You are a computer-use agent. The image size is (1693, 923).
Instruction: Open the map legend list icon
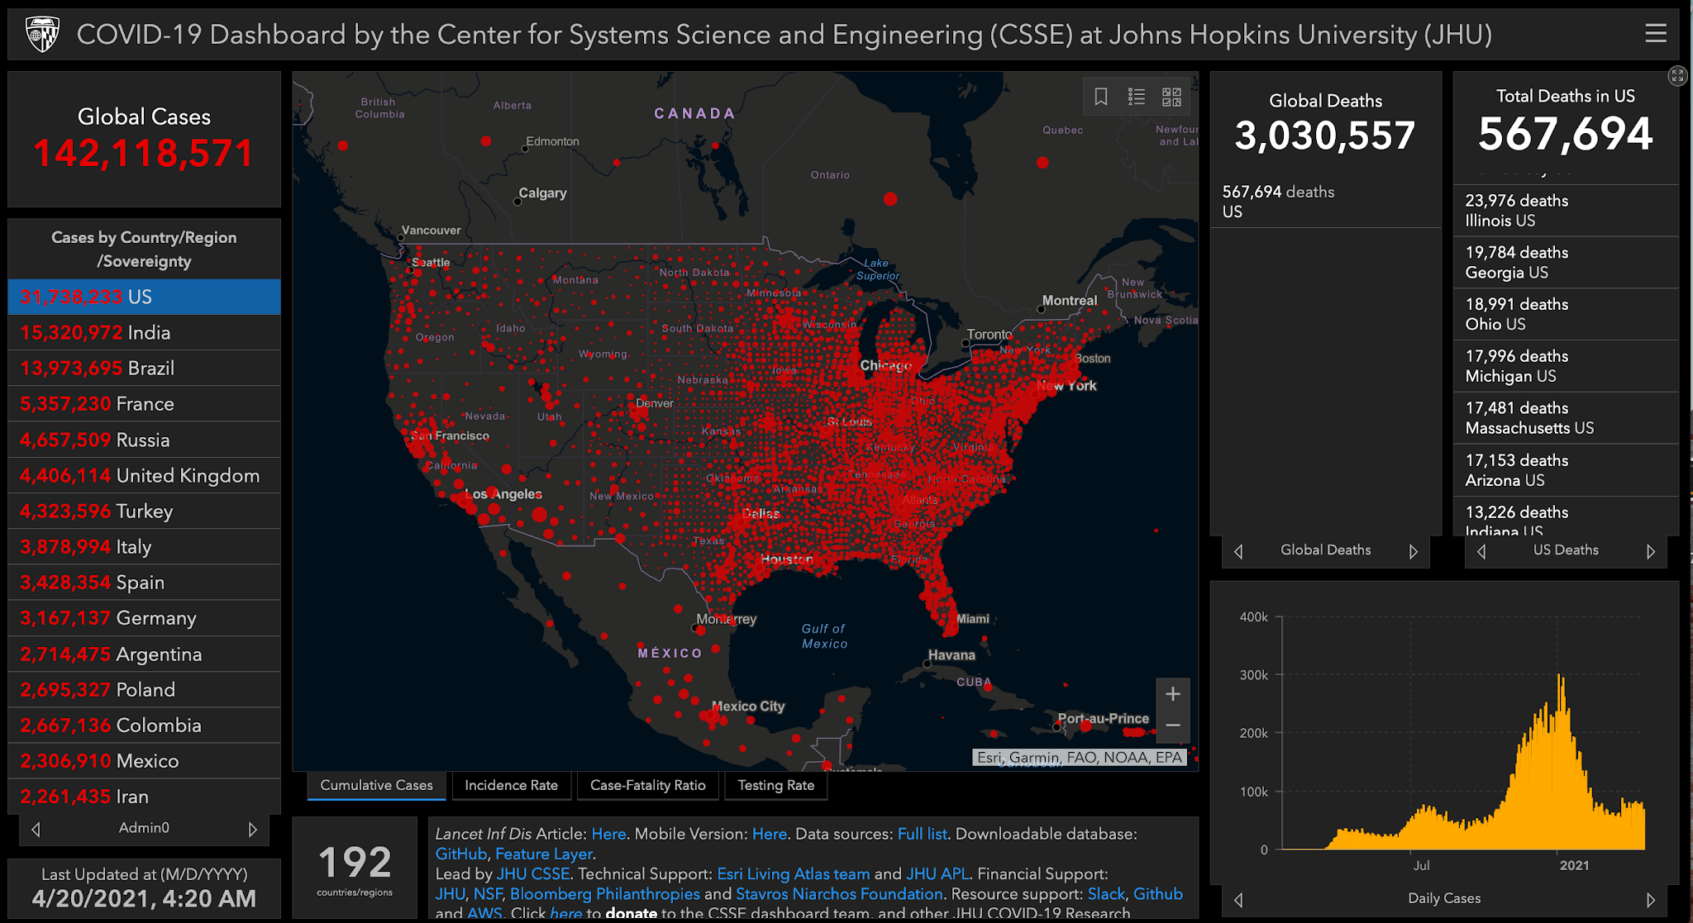click(1137, 97)
